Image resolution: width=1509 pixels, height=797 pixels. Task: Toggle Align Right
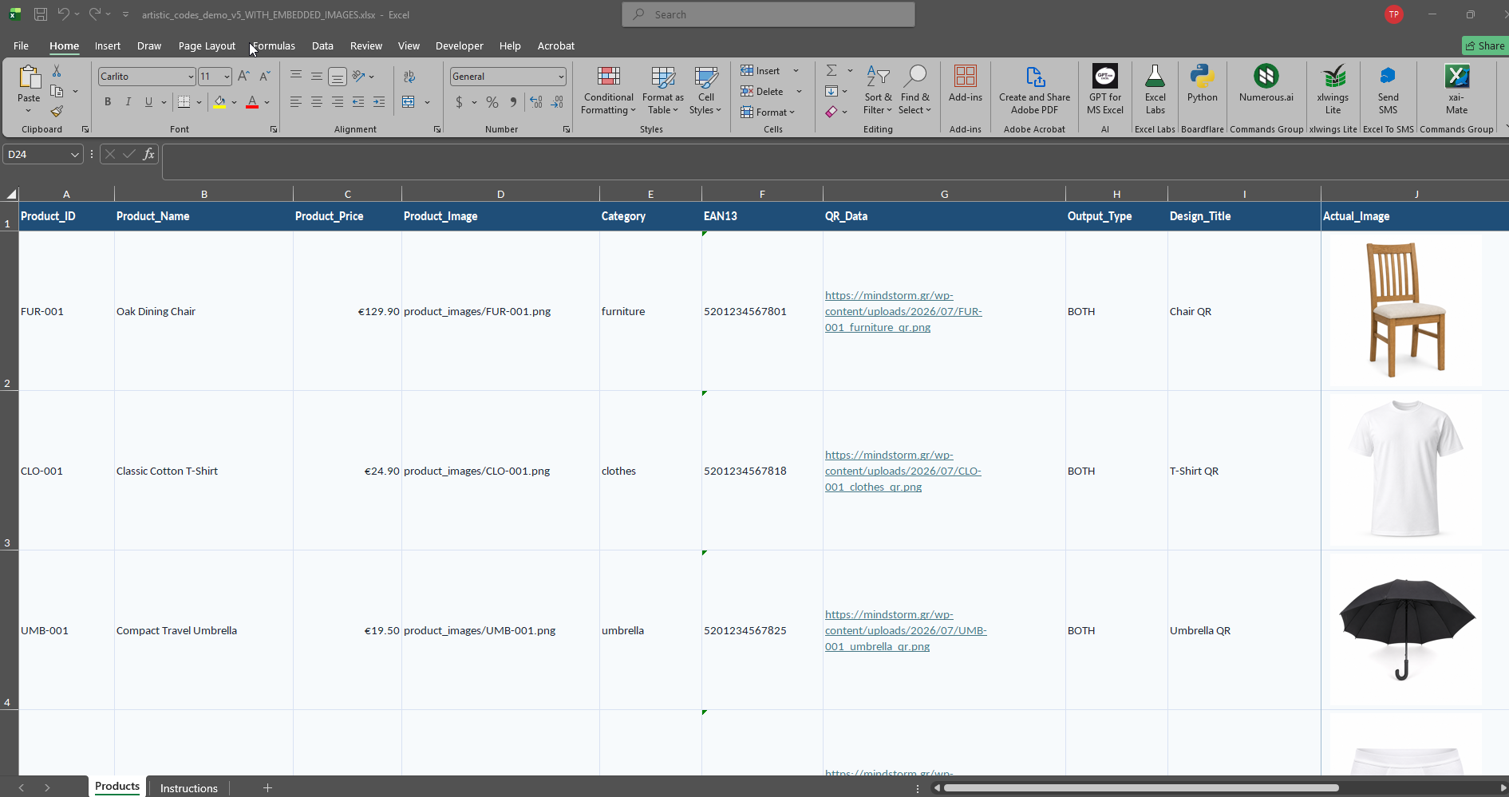coord(338,102)
